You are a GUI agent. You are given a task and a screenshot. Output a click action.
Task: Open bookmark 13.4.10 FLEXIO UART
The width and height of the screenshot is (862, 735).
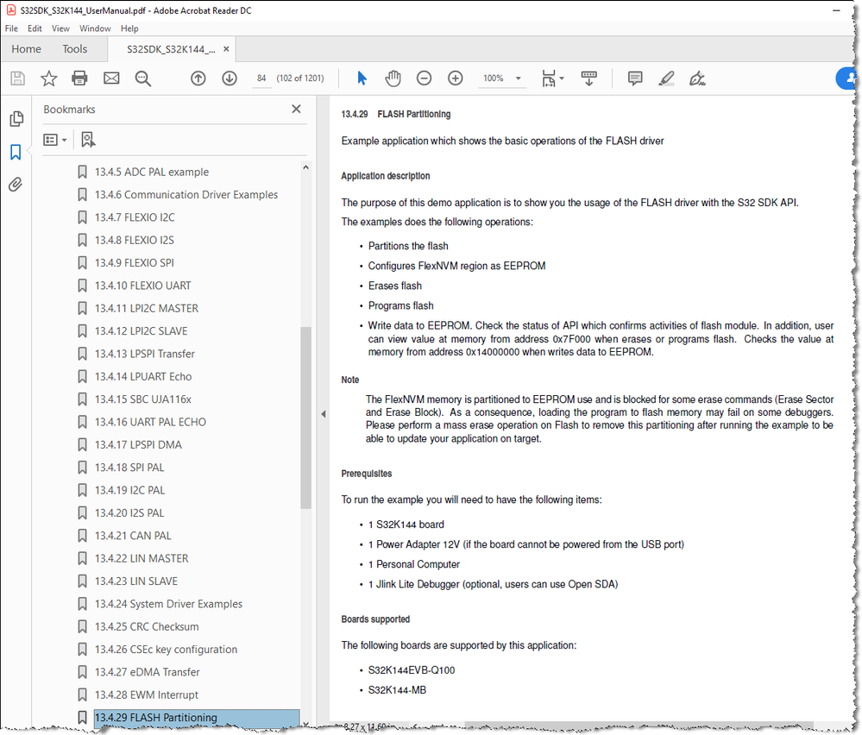(143, 286)
